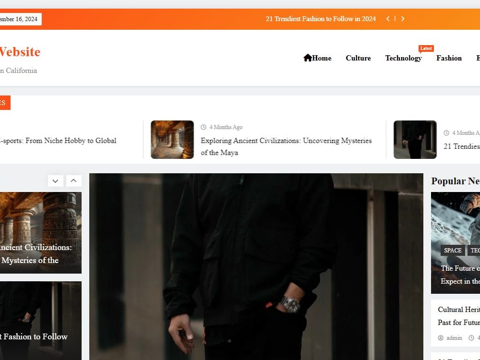Image resolution: width=480 pixels, height=360 pixels.
Task: Open the Technology menu item
Action: pos(404,58)
